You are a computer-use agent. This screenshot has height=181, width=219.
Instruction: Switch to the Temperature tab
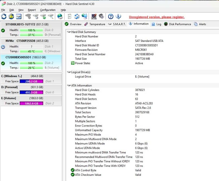(x=95, y=24)
